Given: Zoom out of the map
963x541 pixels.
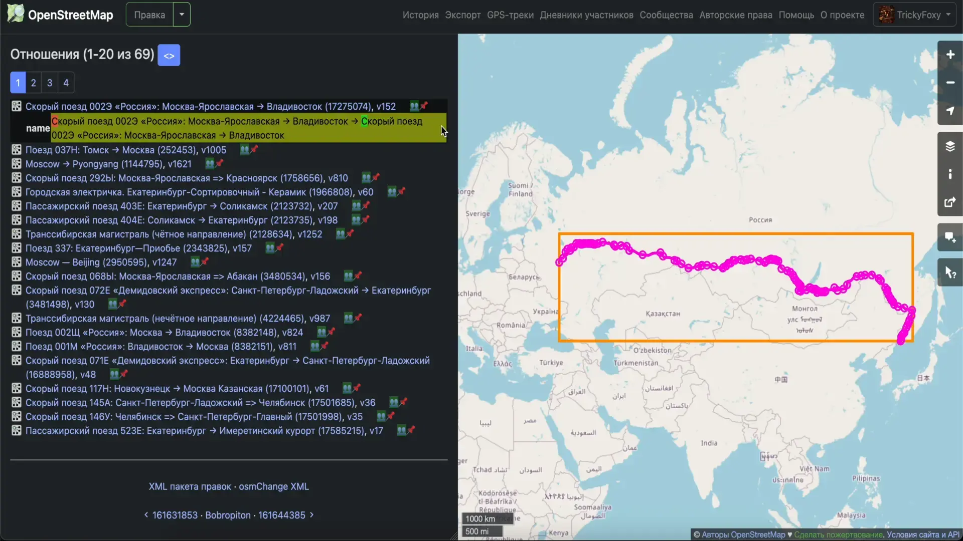Looking at the screenshot, I should (x=949, y=83).
